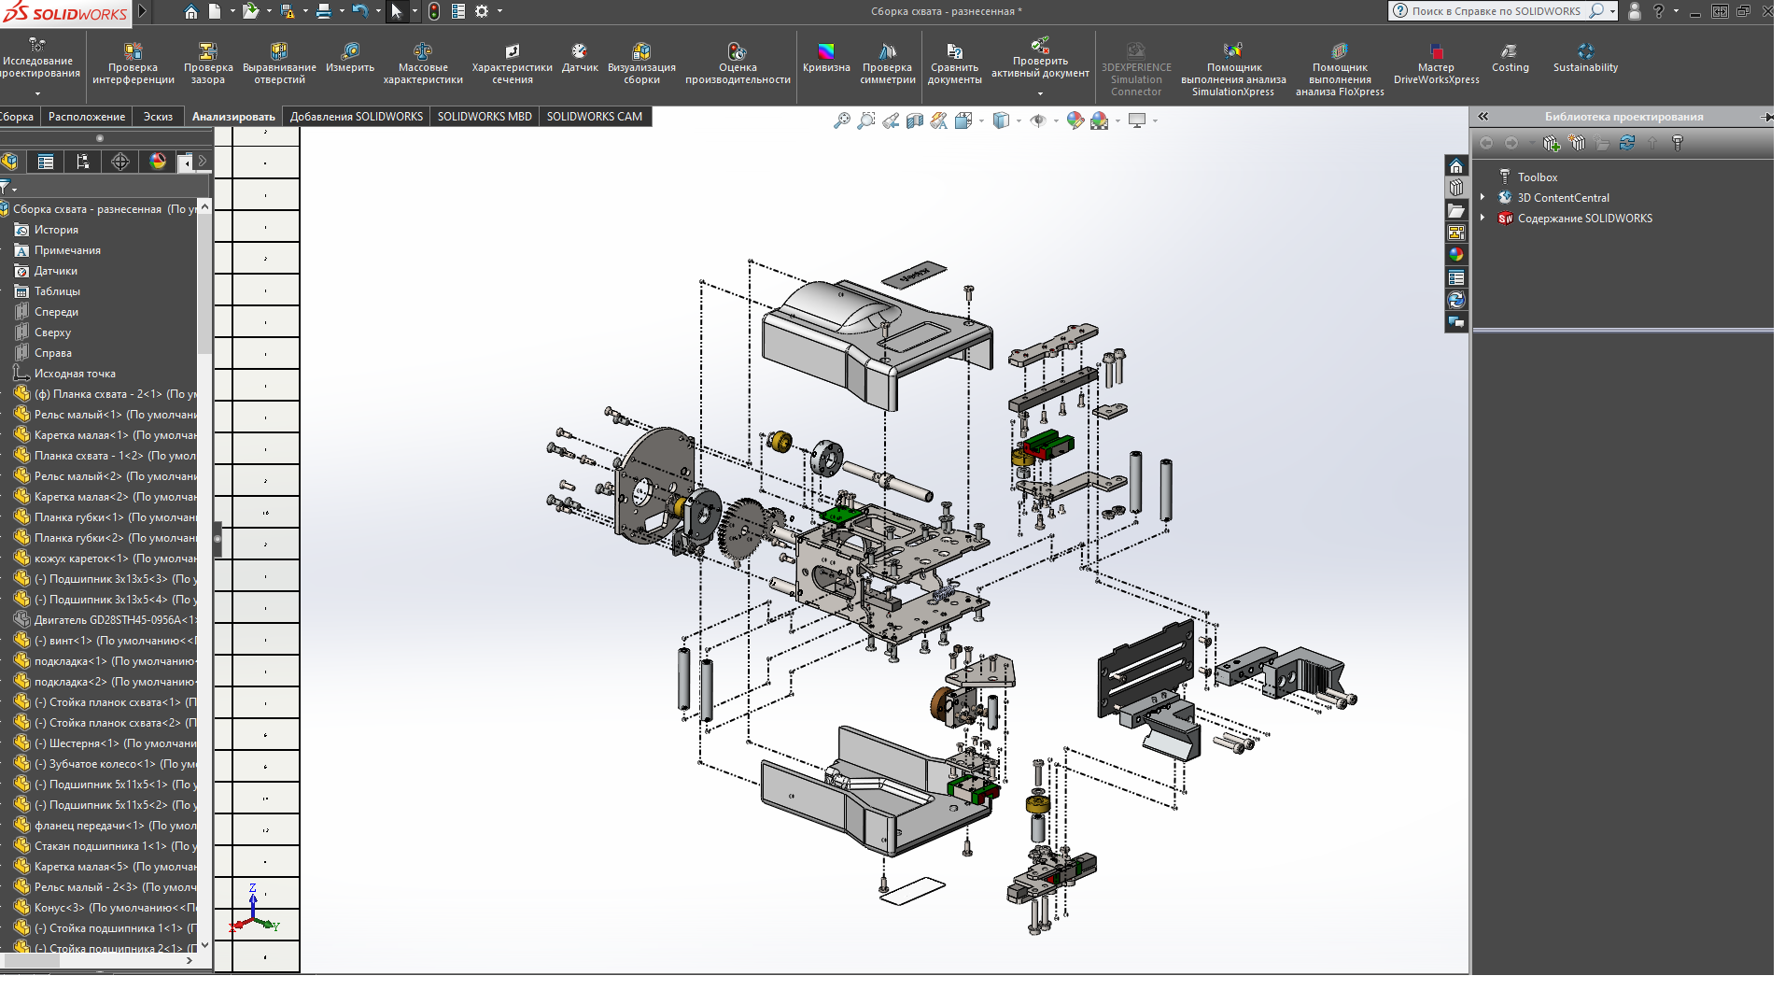This screenshot has height=990, width=1785.
Task: Open the Display Style dropdown arrow
Action: pos(1018,120)
